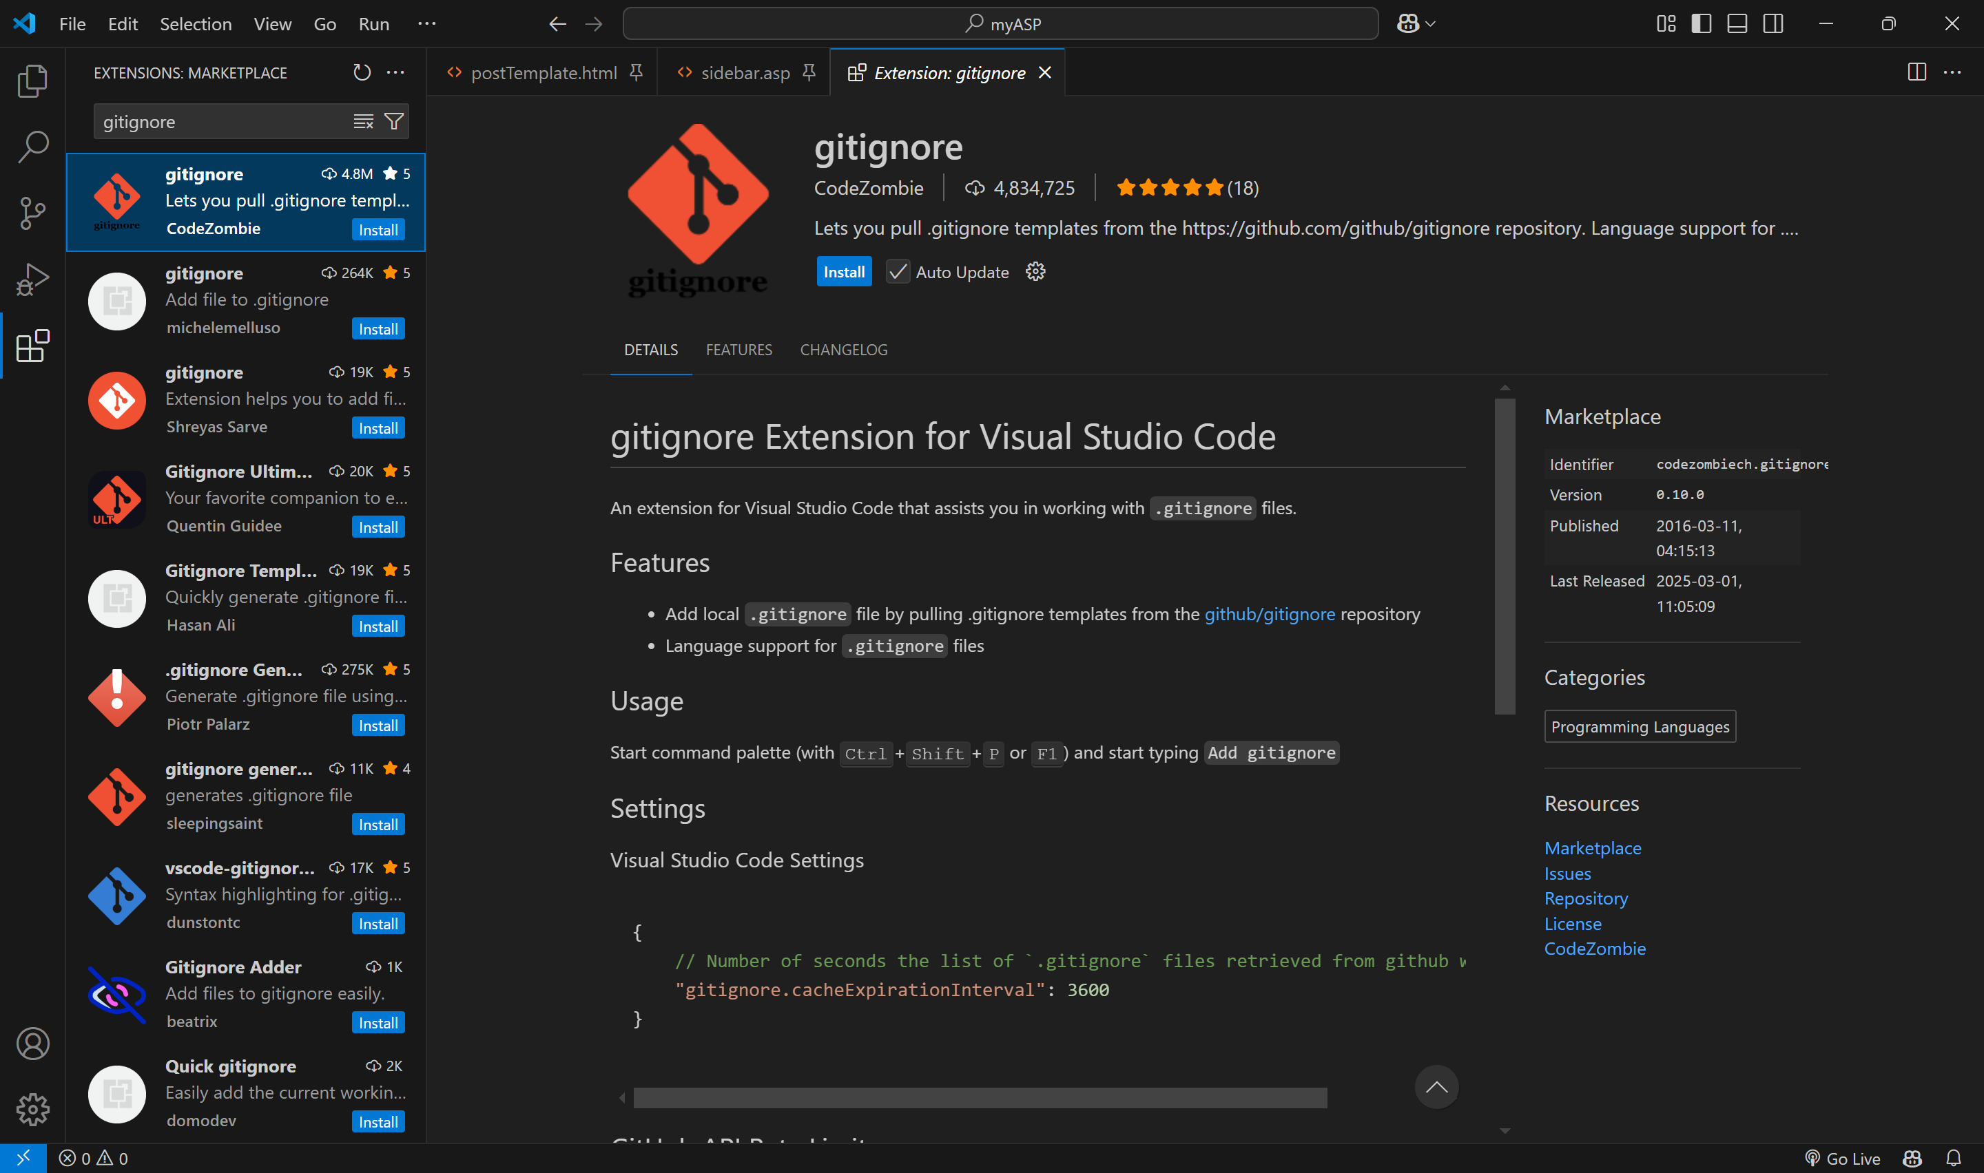Start Go Live server
1984x1173 pixels.
(1843, 1158)
